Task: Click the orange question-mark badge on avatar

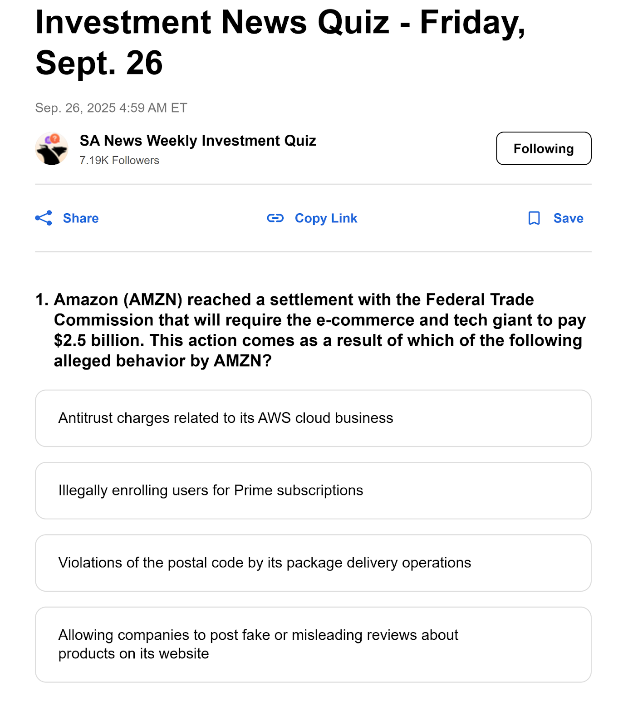Action: click(x=55, y=138)
